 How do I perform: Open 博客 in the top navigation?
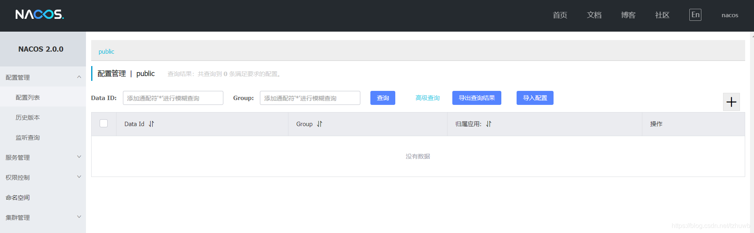[628, 15]
